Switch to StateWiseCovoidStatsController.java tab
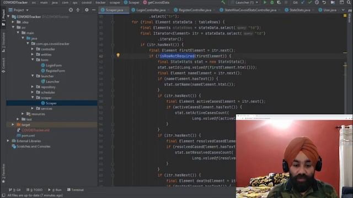Viewport: 353px width, 198px height. point(250,10)
